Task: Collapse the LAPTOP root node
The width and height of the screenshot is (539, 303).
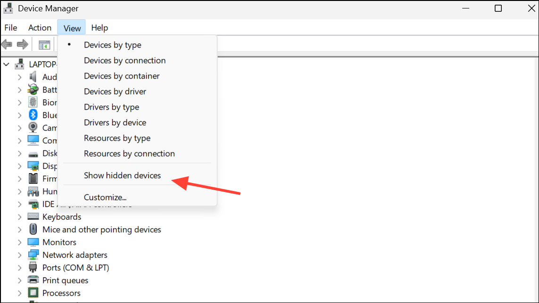Action: (6, 64)
